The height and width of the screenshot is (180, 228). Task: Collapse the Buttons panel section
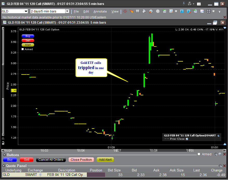click(4, 155)
